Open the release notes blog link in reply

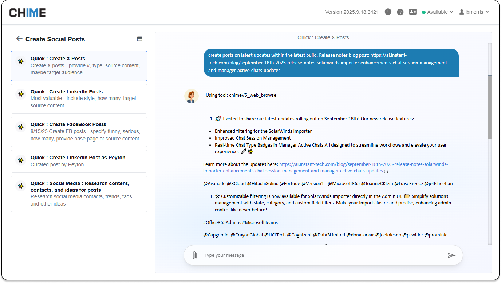coord(326,167)
